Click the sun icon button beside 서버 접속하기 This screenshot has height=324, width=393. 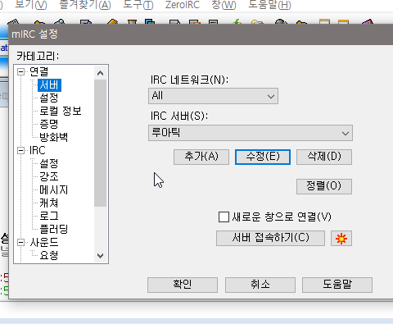[341, 239]
